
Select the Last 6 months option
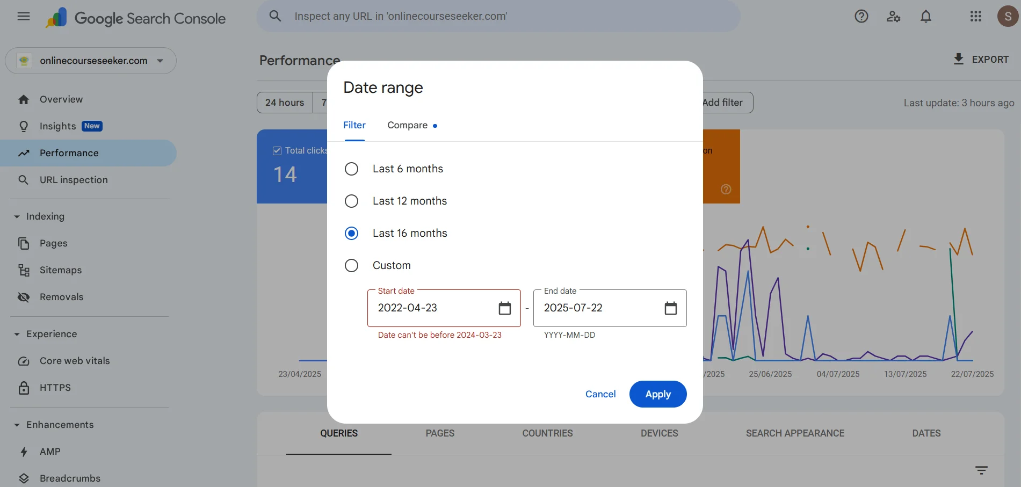point(351,169)
